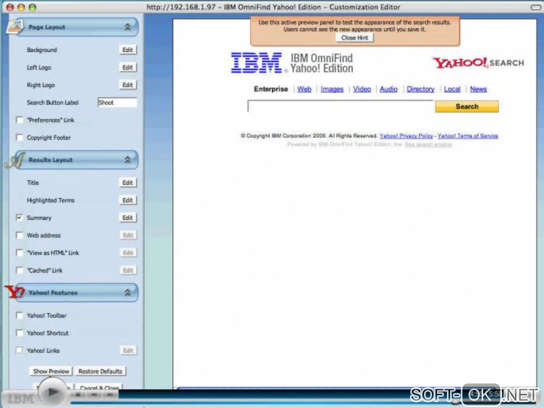Switch to the Web search tab
Screen dimensions: 544x408
click(304, 89)
